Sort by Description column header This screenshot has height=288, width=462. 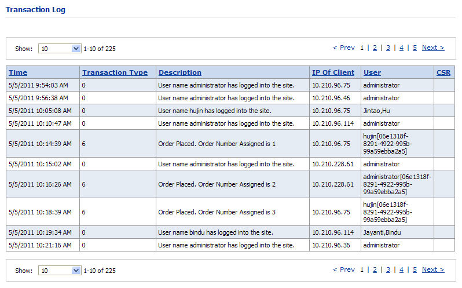click(180, 72)
